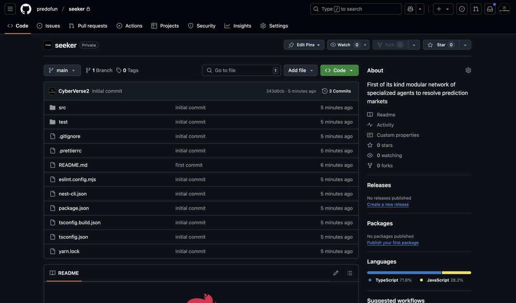Open the .gitignore file
Screen dimensions: 516x303
click(x=70, y=136)
